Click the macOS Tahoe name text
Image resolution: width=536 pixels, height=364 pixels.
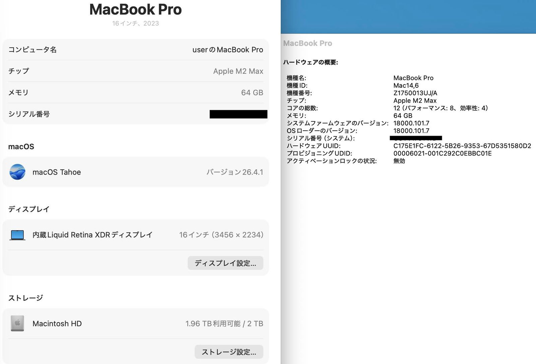pos(57,172)
